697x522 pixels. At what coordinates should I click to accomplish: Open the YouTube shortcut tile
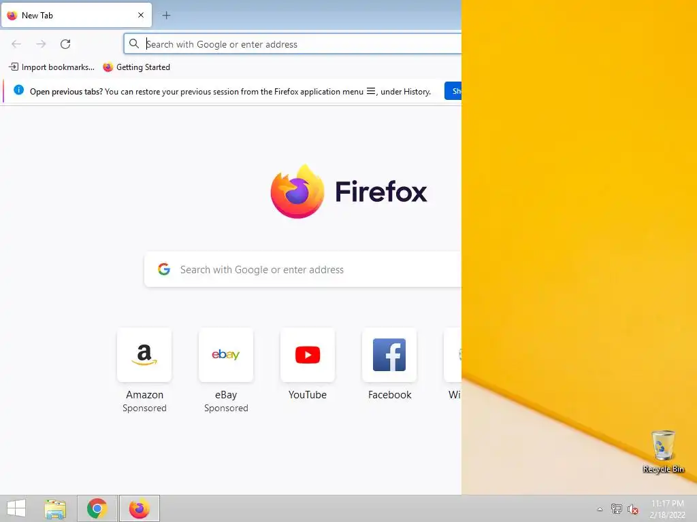(308, 355)
